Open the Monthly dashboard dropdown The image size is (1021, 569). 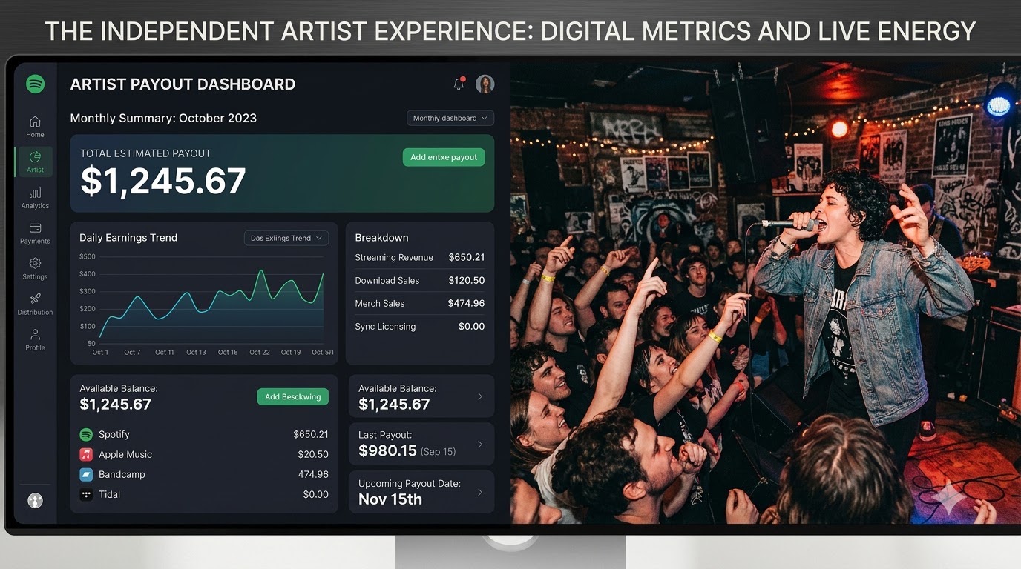(x=450, y=118)
